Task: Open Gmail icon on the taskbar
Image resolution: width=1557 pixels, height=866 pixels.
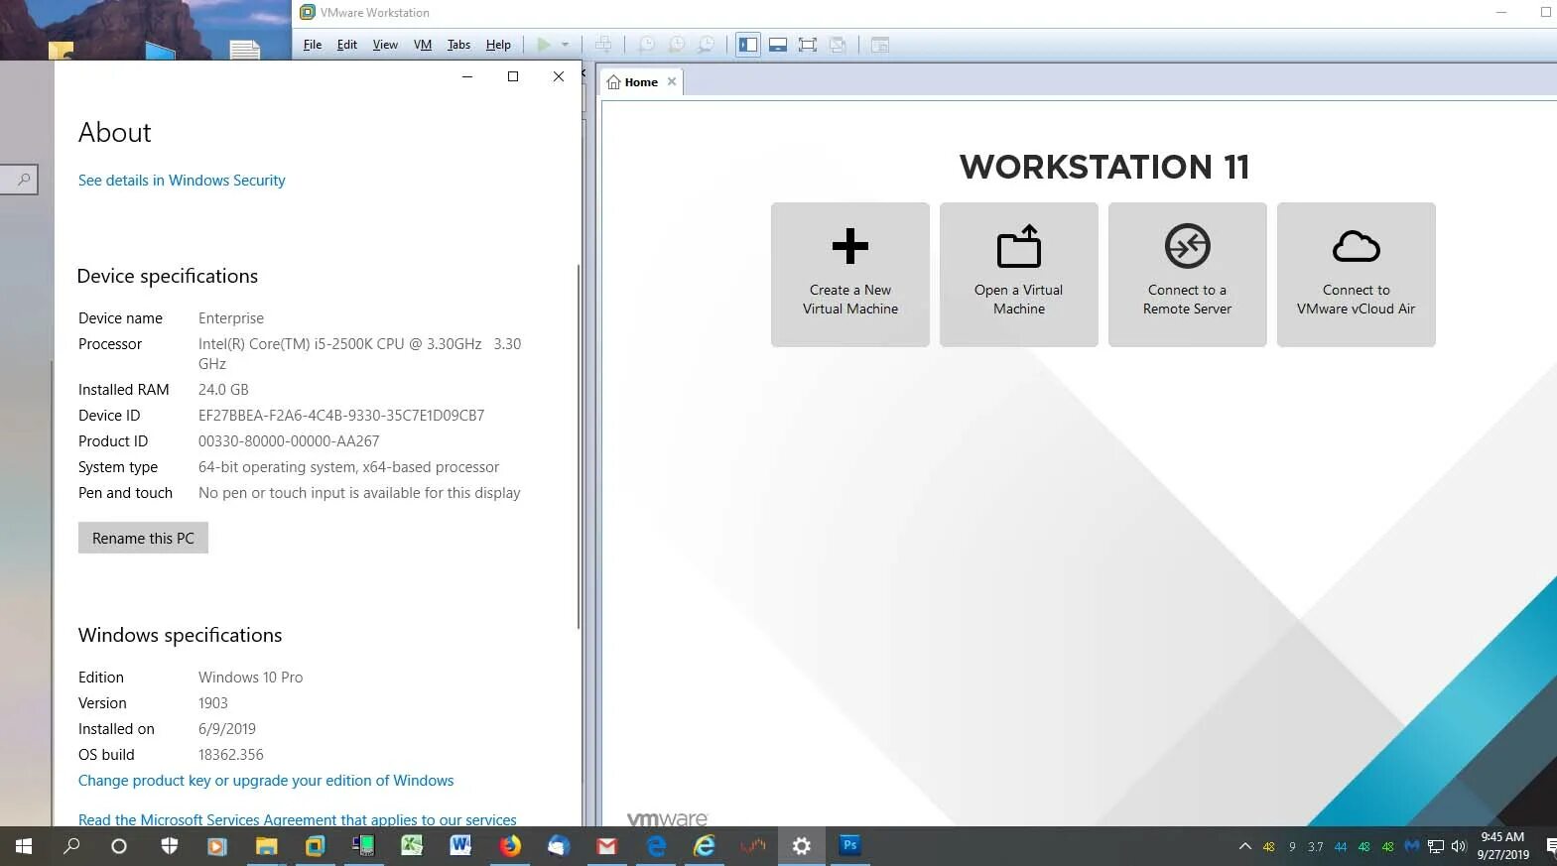Action: [x=606, y=846]
